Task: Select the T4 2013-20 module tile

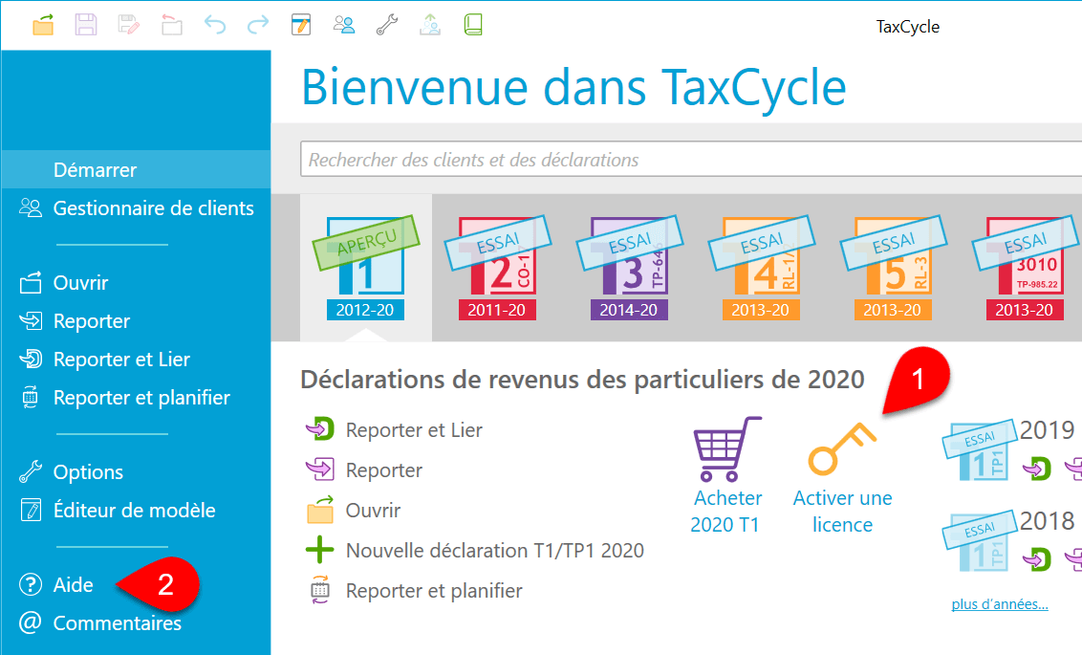Action: point(761,268)
